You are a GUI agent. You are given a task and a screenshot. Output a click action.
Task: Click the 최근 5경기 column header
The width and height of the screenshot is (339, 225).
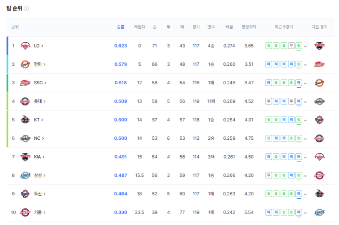click(283, 27)
